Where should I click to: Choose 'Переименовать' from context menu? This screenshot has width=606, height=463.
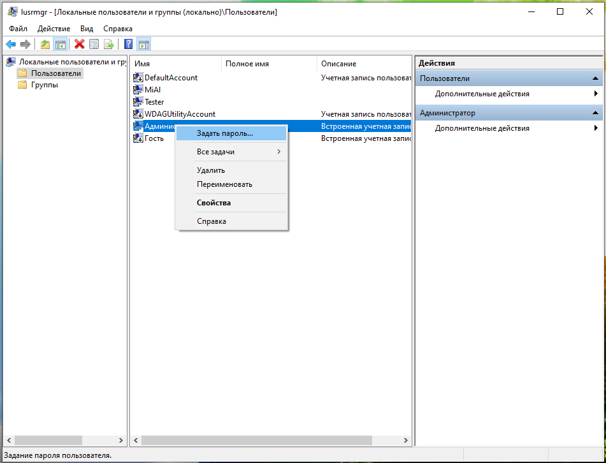pyautogui.click(x=224, y=184)
